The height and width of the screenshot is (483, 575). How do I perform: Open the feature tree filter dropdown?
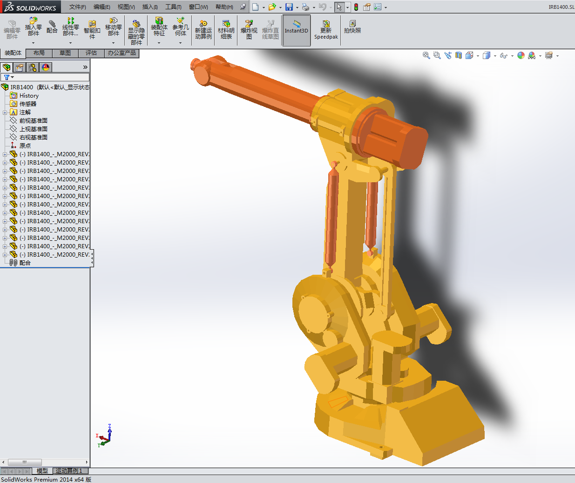9,77
